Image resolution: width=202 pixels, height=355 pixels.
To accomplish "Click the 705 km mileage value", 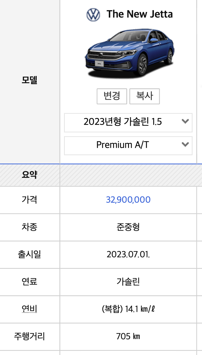I will (128, 336).
